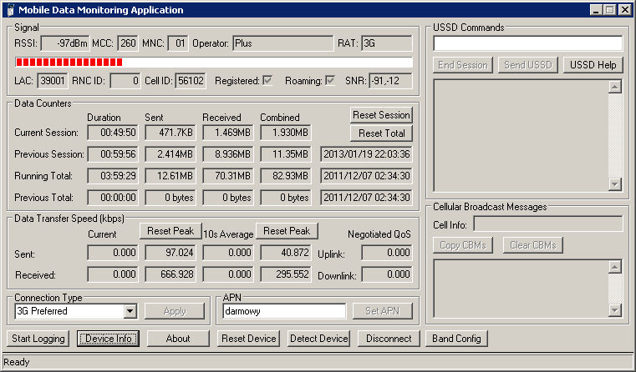This screenshot has width=636, height=372.
Task: Click Reset Peak beside 10s Average
Action: click(286, 231)
